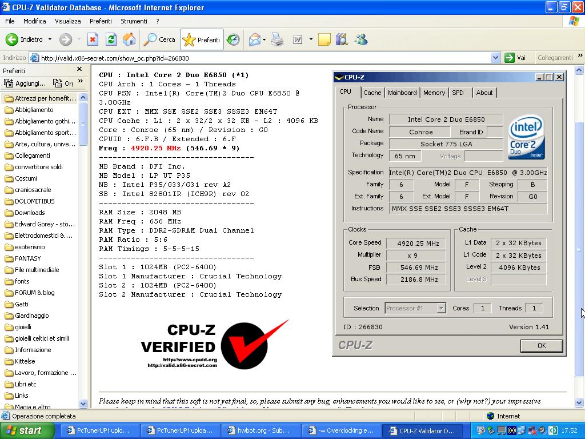The image size is (585, 439).
Task: Switch to the Memory tab
Action: click(x=434, y=93)
